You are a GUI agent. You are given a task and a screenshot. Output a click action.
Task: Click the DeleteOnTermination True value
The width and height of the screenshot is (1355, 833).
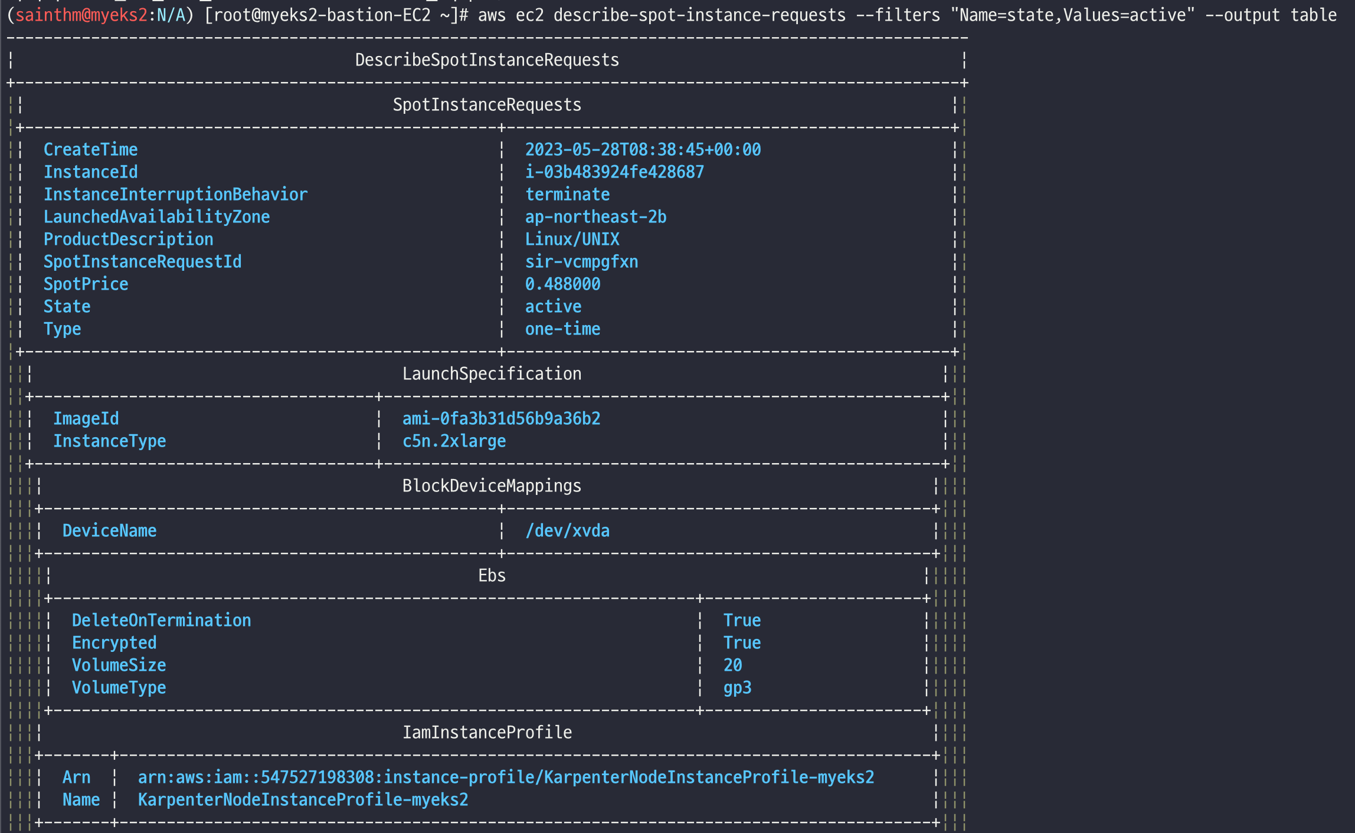(x=742, y=620)
